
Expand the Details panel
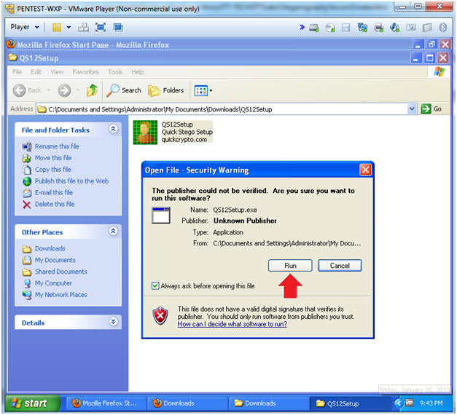click(113, 322)
